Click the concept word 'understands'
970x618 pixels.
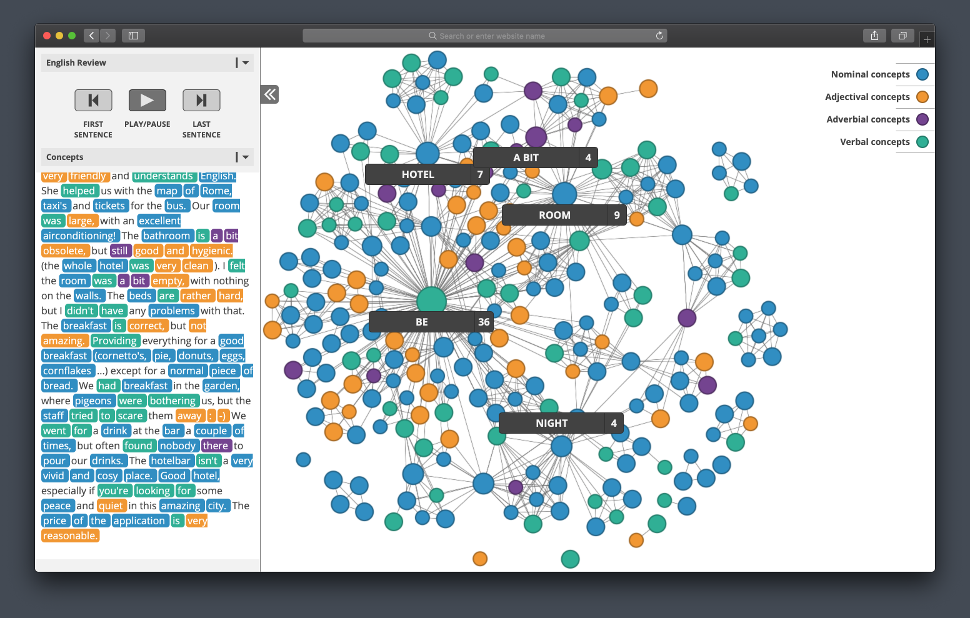164,176
